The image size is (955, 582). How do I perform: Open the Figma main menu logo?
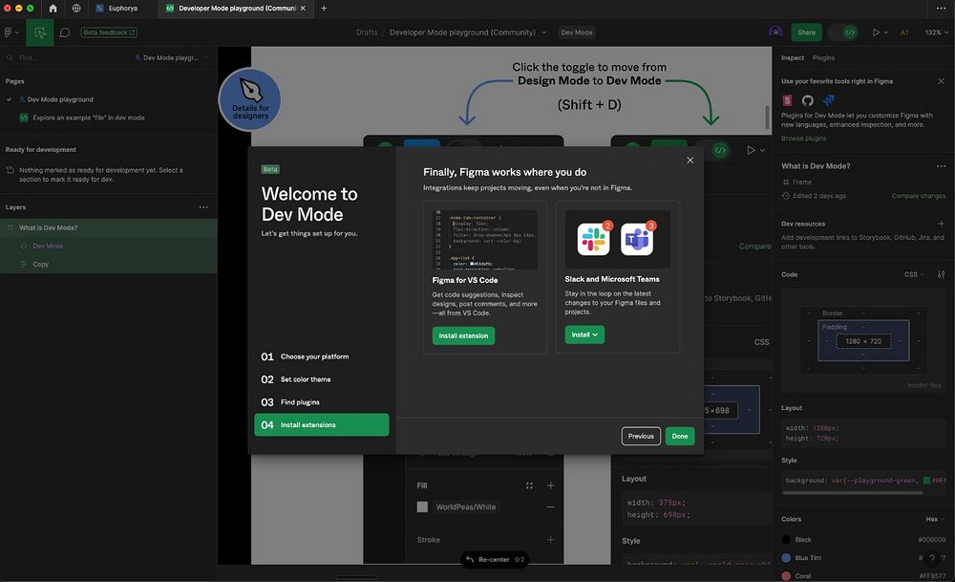point(10,32)
